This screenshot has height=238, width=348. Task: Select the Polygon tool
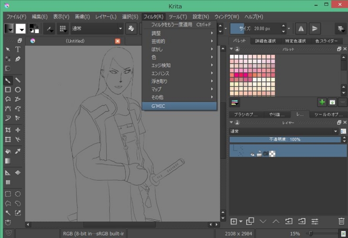[8, 99]
